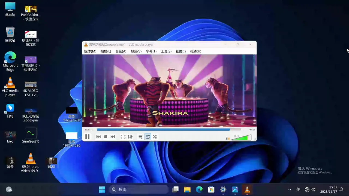349x196 pixels.
Task: Select the 黑色 1920X1080 image file
Action: (71, 114)
